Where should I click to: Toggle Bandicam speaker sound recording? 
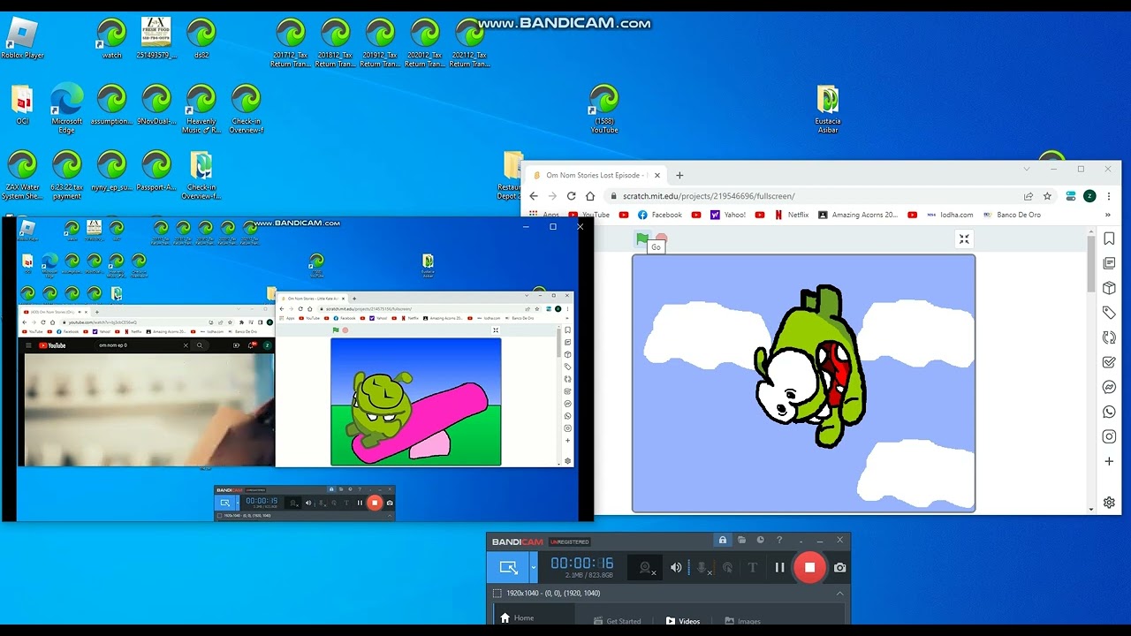tap(676, 567)
